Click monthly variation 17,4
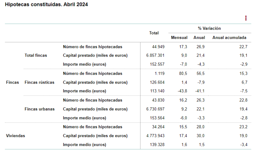Viewport: 254px width, 154px height. coord(183,136)
